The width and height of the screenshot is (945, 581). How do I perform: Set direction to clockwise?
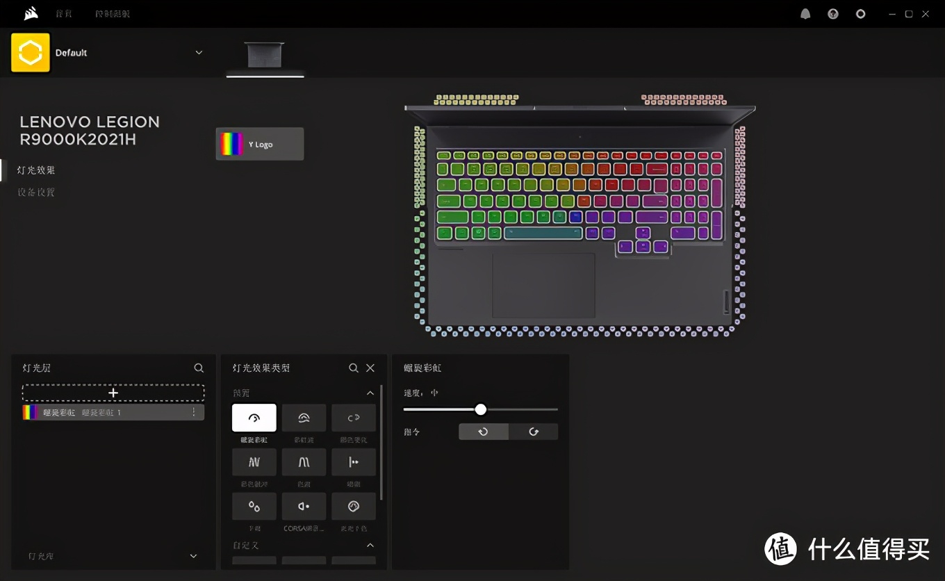pyautogui.click(x=534, y=432)
